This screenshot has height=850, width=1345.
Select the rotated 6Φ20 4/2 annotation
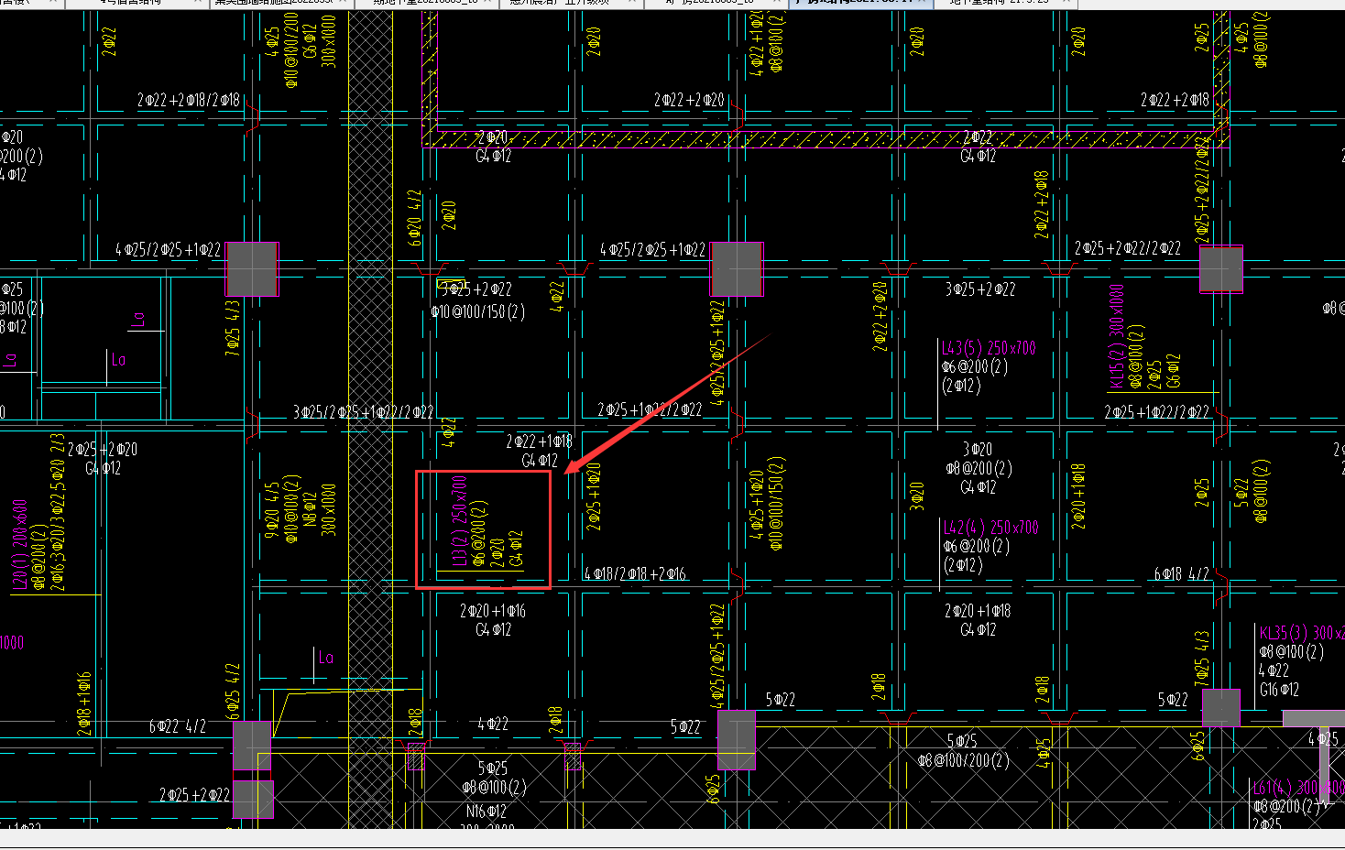coord(415,218)
